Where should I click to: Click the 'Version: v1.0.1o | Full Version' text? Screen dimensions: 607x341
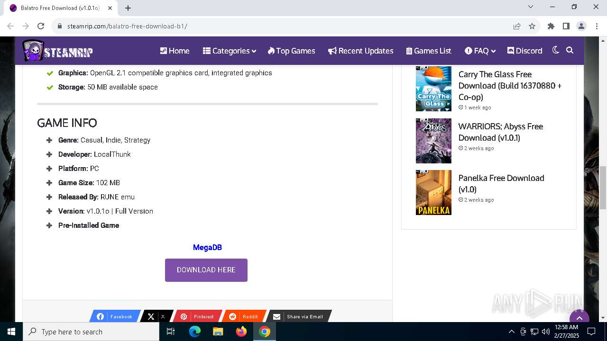106,211
